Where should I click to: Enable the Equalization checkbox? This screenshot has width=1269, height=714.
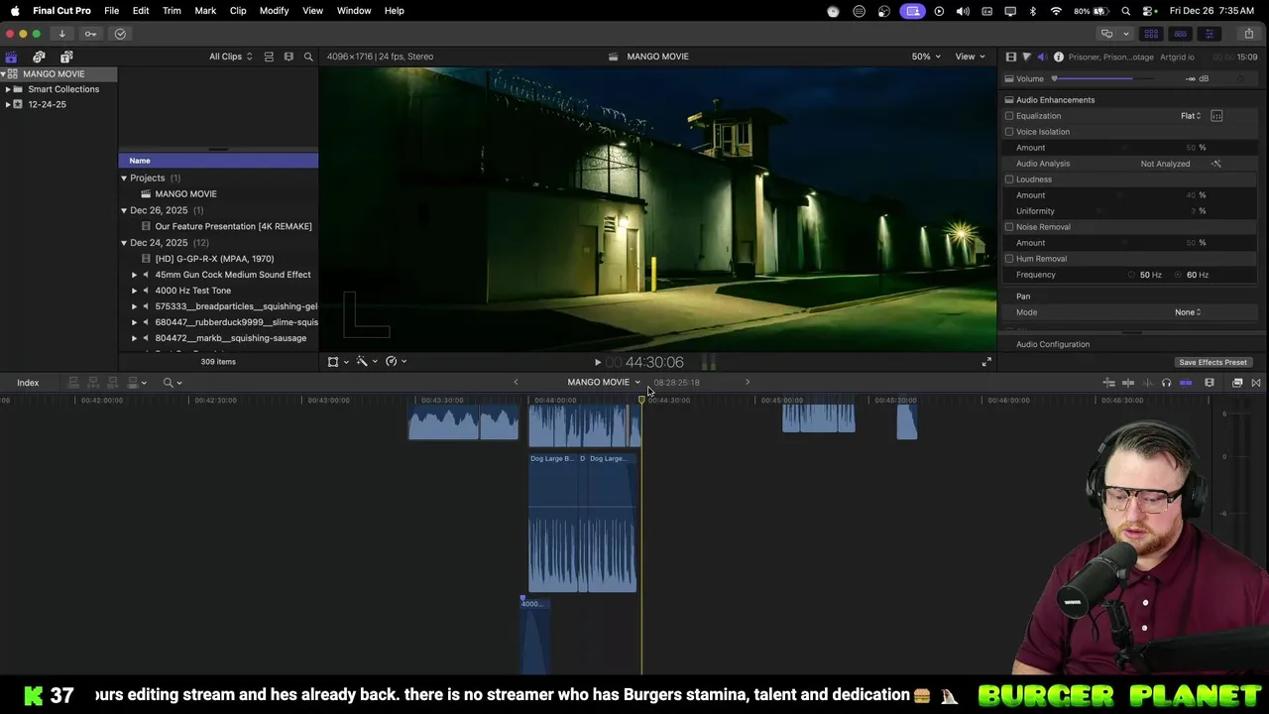click(x=1009, y=116)
